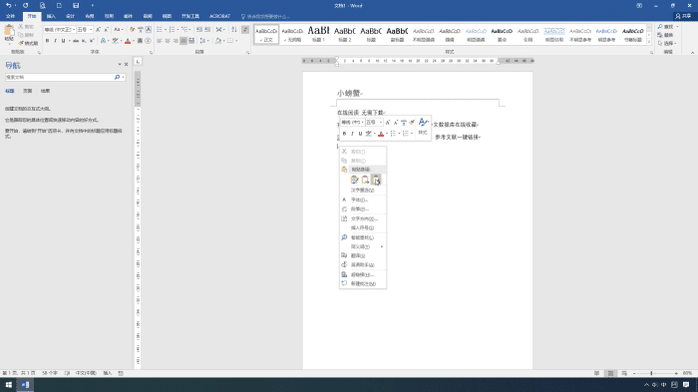Open the File tab
698x392 pixels.
(x=10, y=16)
